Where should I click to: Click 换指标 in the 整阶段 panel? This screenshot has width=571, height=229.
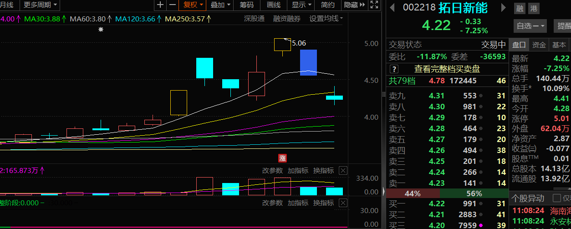click(323, 203)
